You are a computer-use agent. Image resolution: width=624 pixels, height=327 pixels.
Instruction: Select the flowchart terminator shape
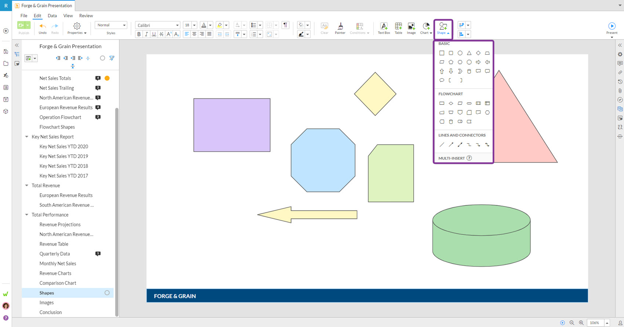pos(469,103)
